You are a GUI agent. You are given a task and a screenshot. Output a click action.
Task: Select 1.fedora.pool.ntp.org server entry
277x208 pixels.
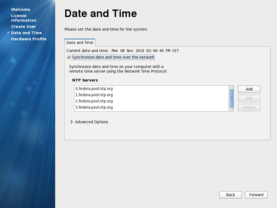click(151, 95)
